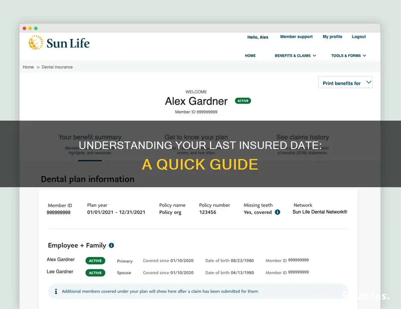Open the Member support link
Viewport: 401px width, 309px height.
pos(296,36)
